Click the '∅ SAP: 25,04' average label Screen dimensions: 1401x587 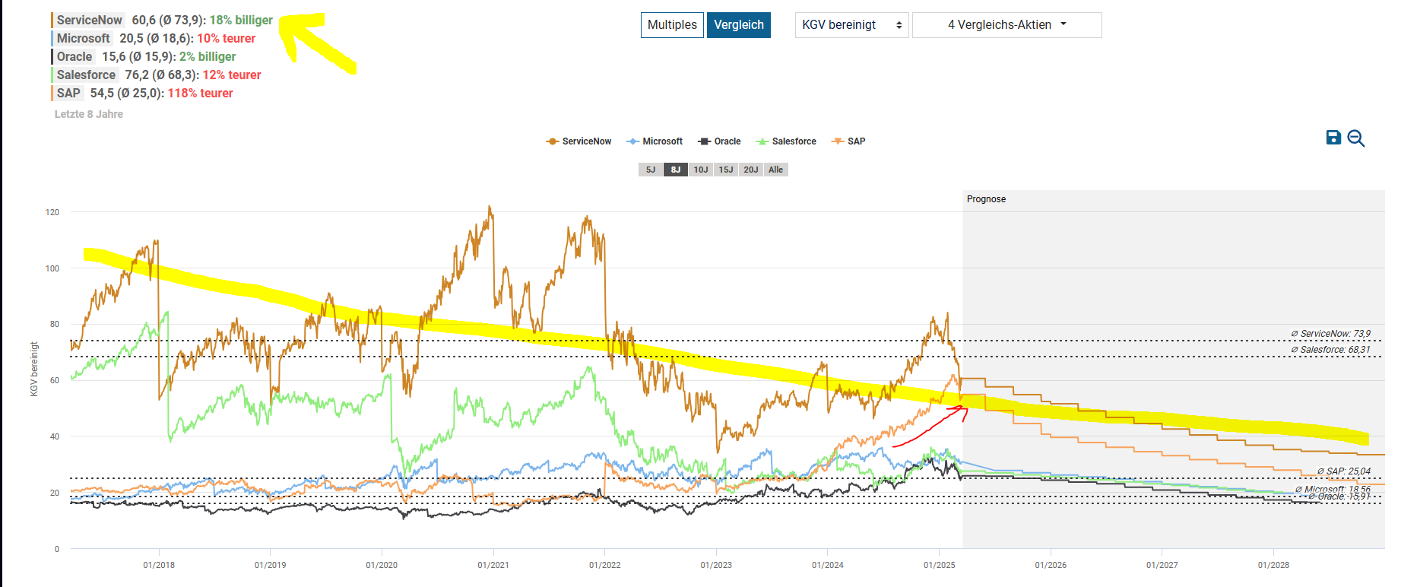1343,471
